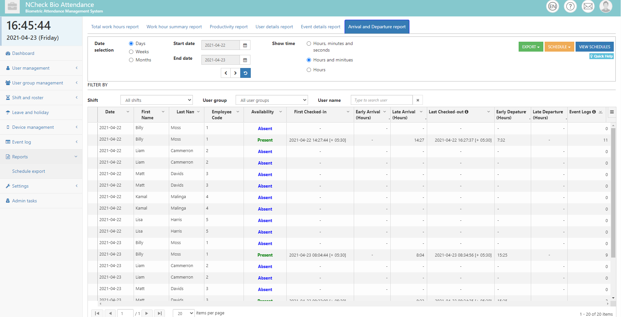Image resolution: width=621 pixels, height=317 pixels.
Task: Click the reset date range refresh icon
Action: (x=246, y=73)
